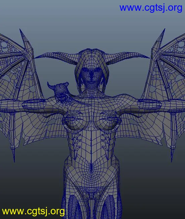Viewport: 185px width, 219px height.
Task: Click the small dragon's curved horn
Action: [x=51, y=86]
